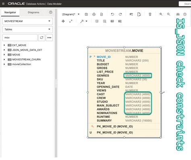Click the search filter field containing 'mov'

(20, 38)
